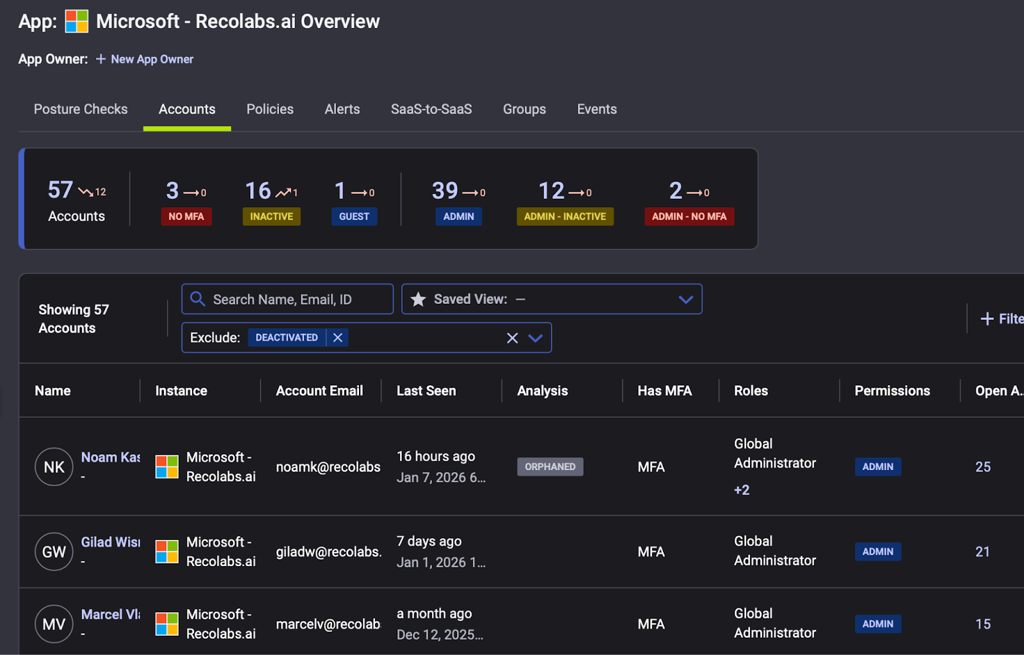Go to the SaaS-to-SaaS tab
Viewport: 1024px width, 655px height.
(x=431, y=109)
